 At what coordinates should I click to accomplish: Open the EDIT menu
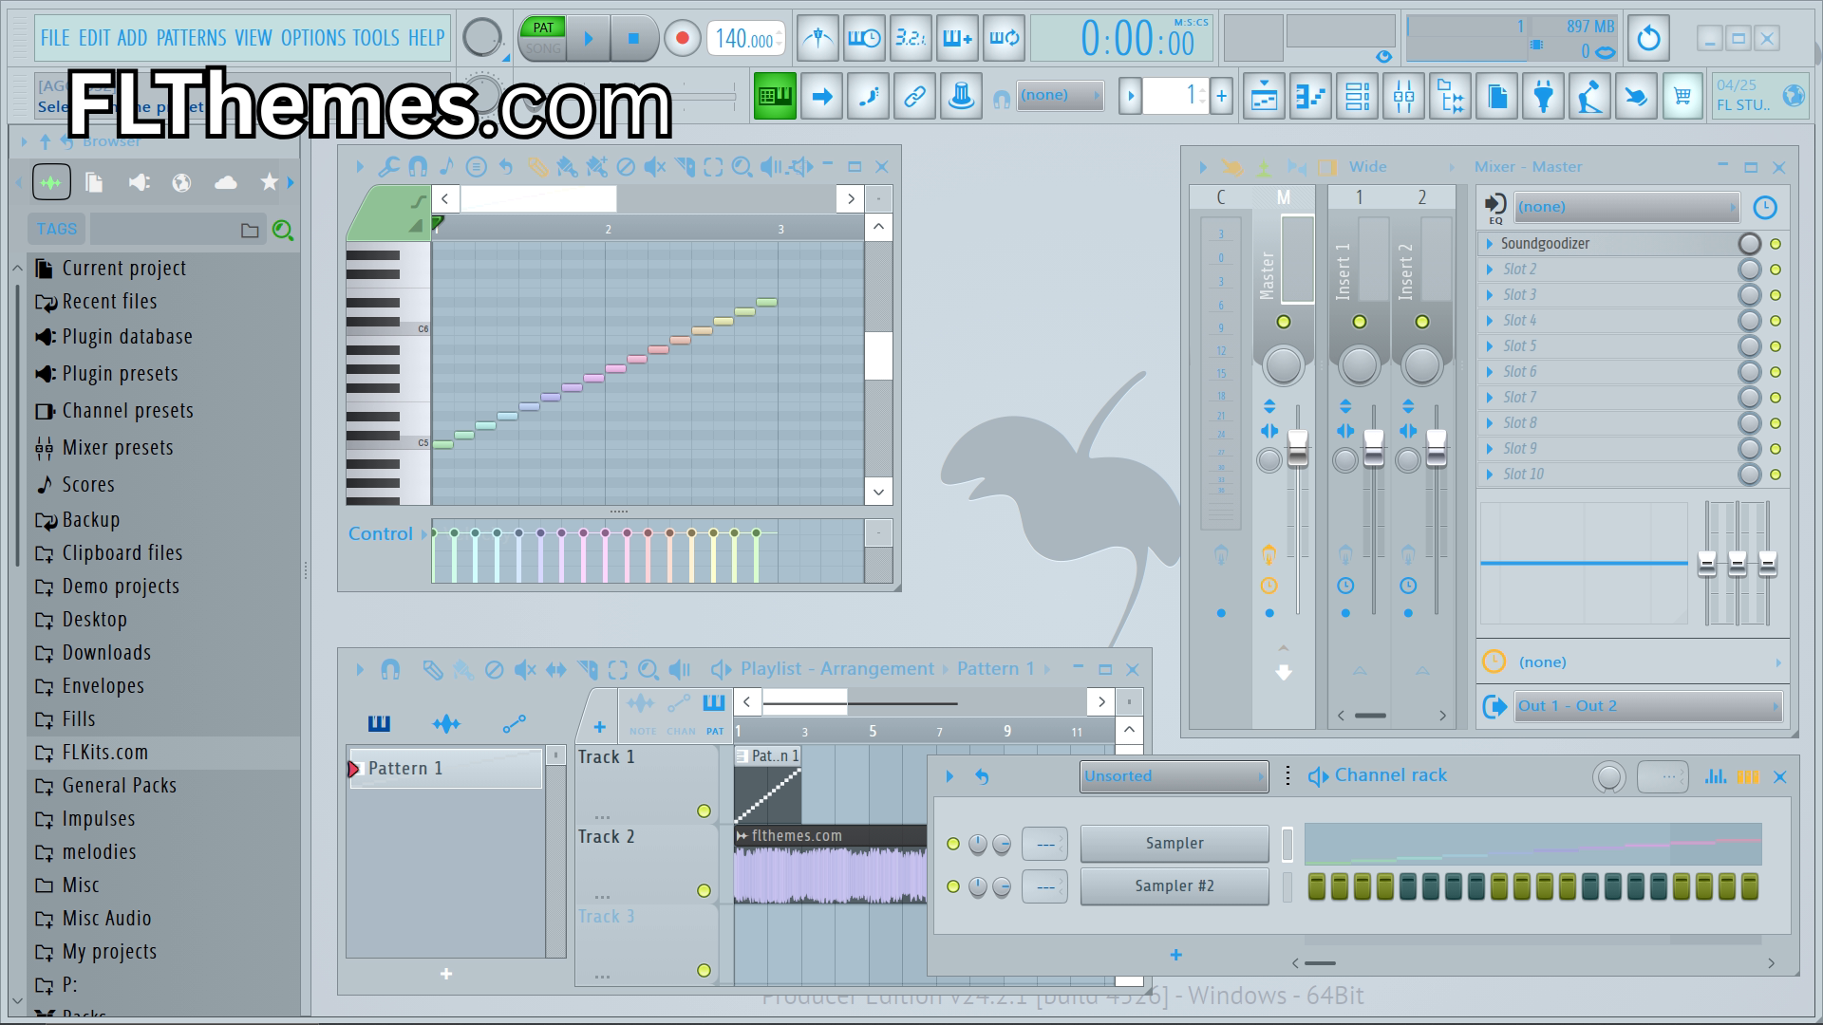94,38
